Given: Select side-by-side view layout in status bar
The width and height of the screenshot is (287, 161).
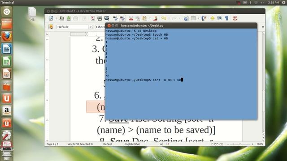Looking at the screenshot, I should pyautogui.click(x=216, y=144).
